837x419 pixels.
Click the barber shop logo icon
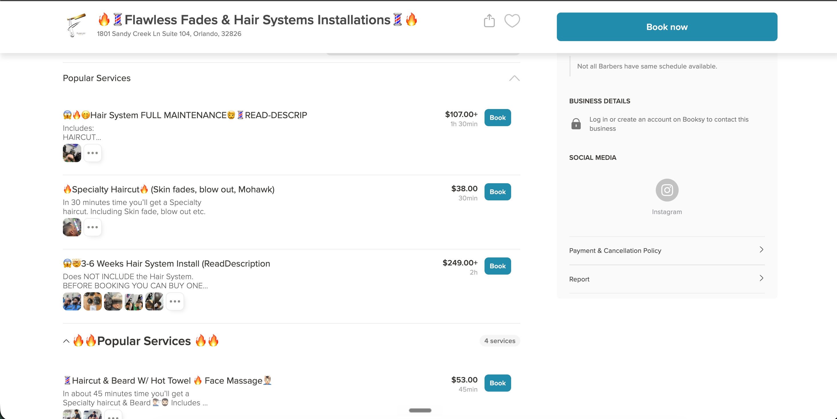click(x=76, y=25)
